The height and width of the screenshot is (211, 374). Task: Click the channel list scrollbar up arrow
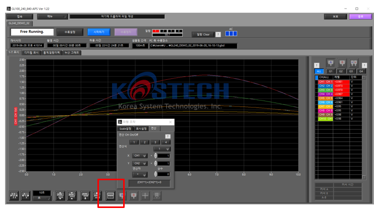point(364,77)
